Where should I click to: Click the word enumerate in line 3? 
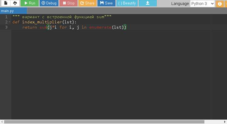[100, 27]
